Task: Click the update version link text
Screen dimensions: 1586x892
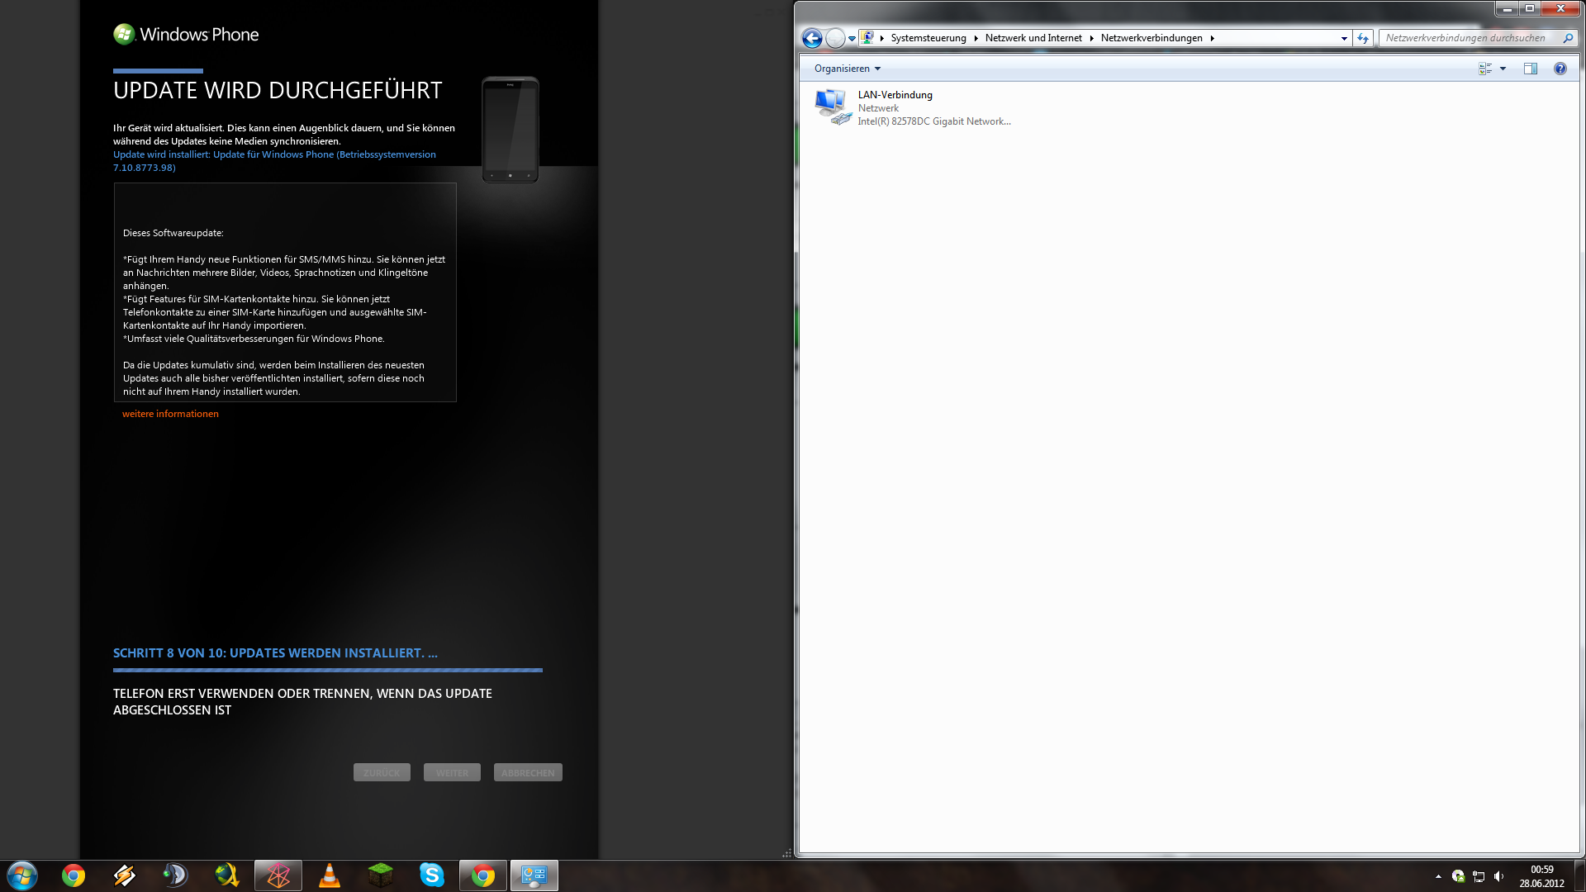Action: click(274, 161)
